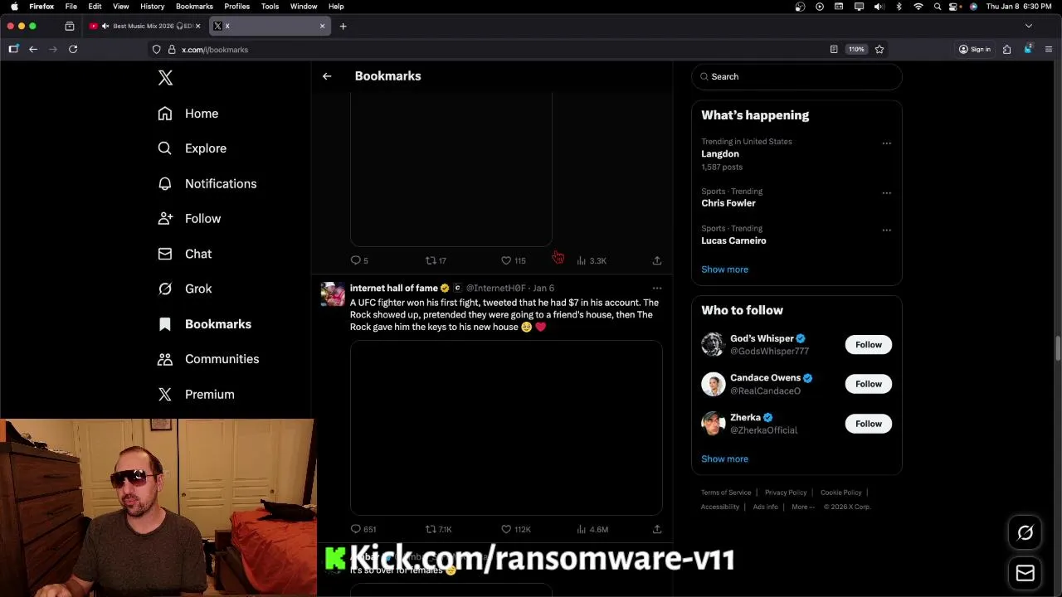Like the post with 112K likes
Viewport: 1062px width, 597px height.
point(515,529)
